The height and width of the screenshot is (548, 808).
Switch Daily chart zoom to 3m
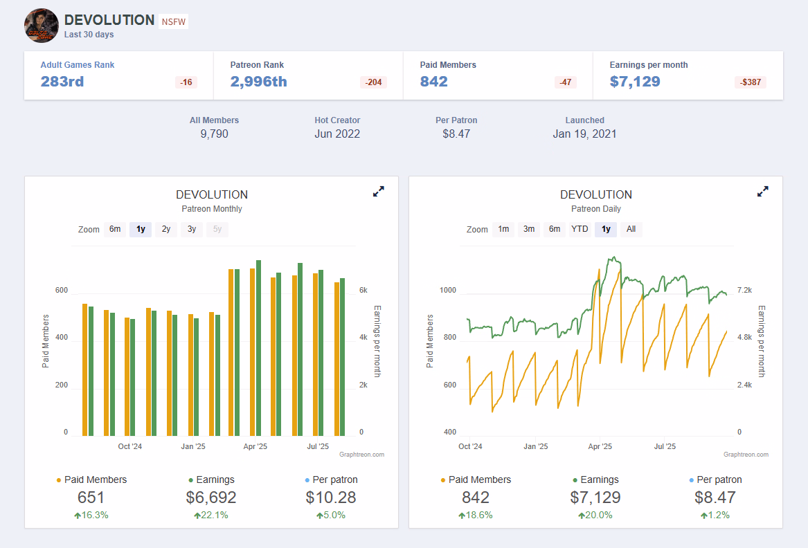[529, 229]
